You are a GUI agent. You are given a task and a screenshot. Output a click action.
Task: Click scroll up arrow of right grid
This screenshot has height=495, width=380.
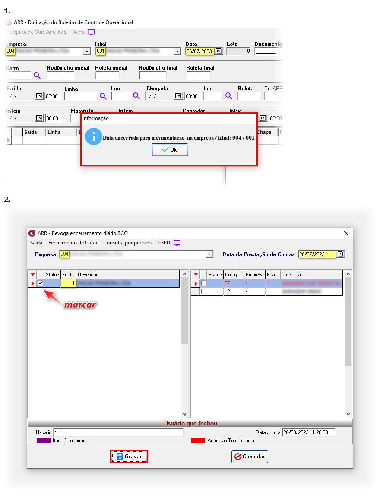348,274
